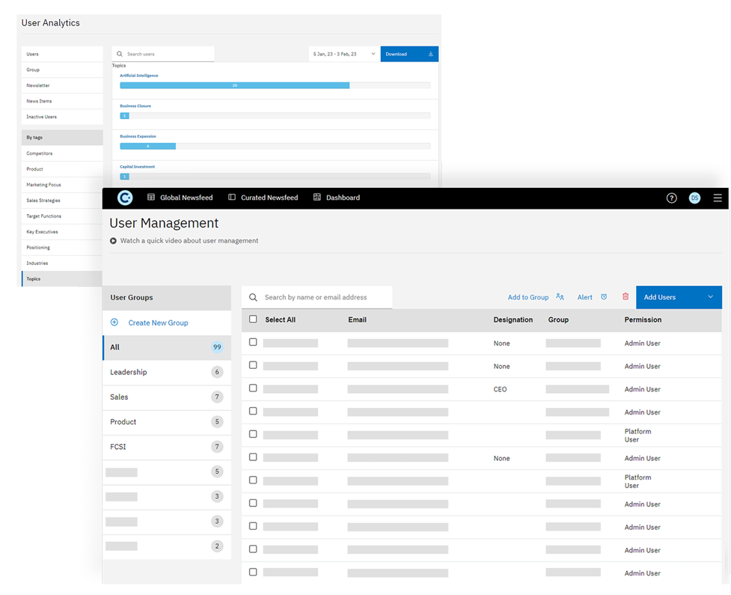Click the plus icon beside Create New Group
The width and height of the screenshot is (731, 595).
tap(114, 323)
